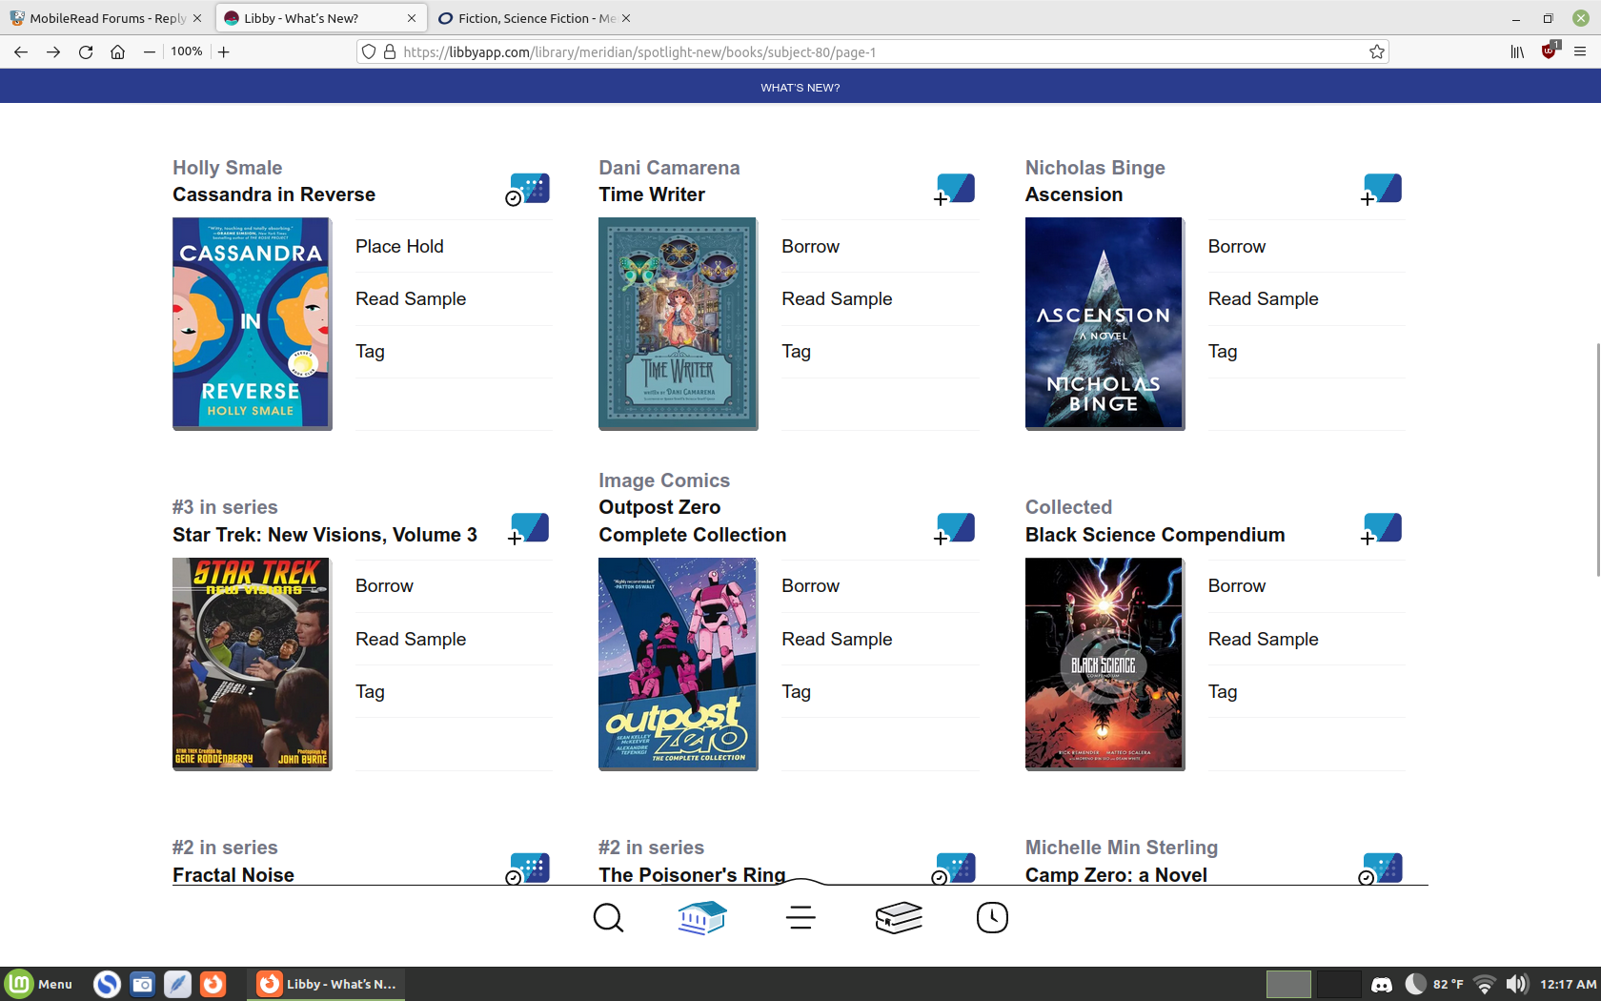Click the Ascension borrow card icon
1601x1001 pixels.
(1381, 189)
